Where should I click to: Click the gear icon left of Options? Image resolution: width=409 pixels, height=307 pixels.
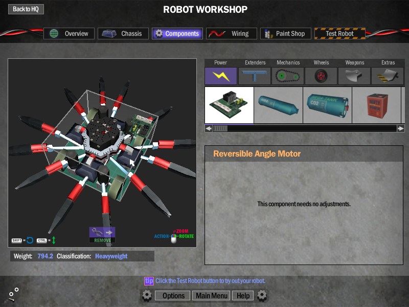click(147, 295)
